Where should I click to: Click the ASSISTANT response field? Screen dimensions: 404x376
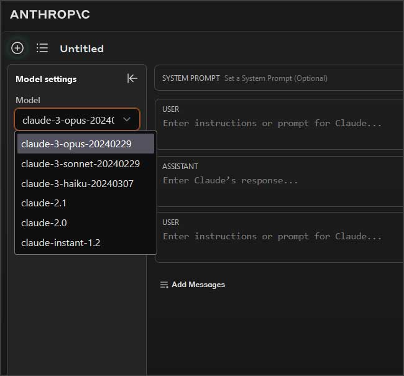coord(279,181)
